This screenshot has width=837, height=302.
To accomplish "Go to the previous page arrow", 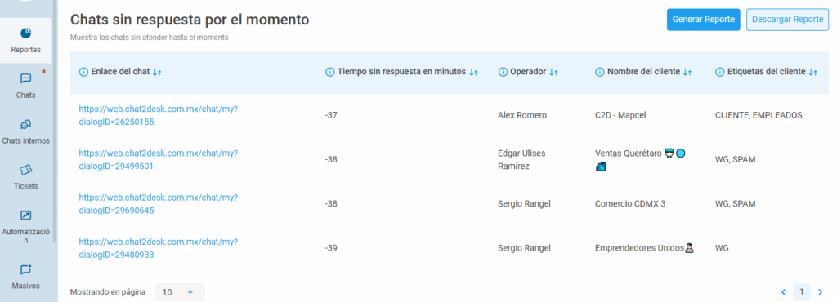I will tap(784, 292).
